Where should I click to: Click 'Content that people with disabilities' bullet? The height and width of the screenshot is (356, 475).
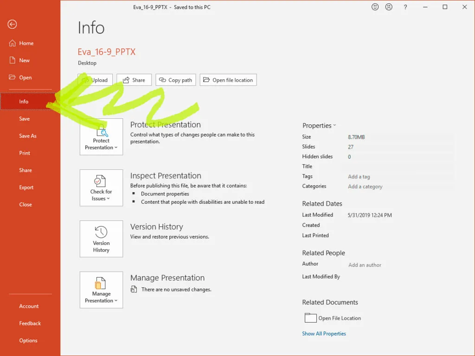[203, 202]
